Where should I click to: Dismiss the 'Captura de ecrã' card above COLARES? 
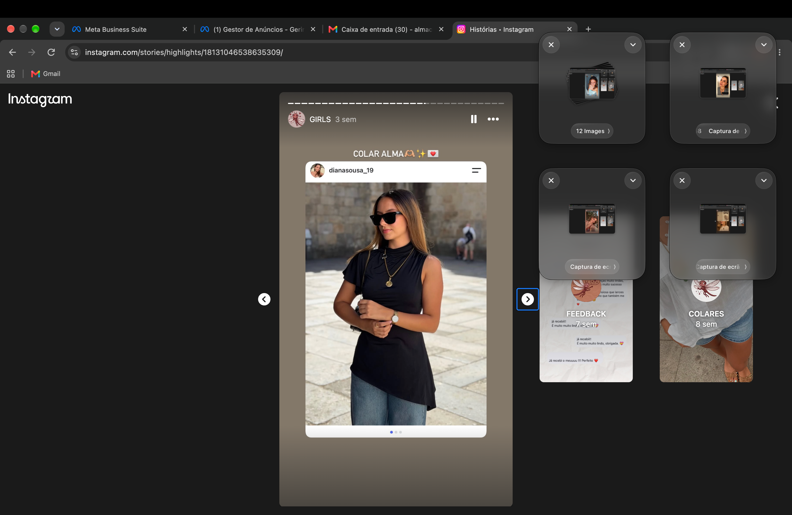pyautogui.click(x=682, y=180)
